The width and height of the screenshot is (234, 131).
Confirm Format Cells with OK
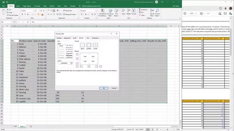[x=104, y=88]
